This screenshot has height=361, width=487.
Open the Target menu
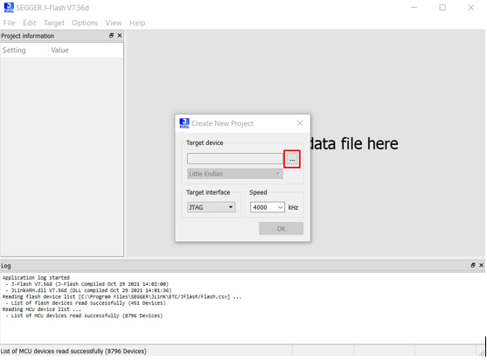pos(53,23)
